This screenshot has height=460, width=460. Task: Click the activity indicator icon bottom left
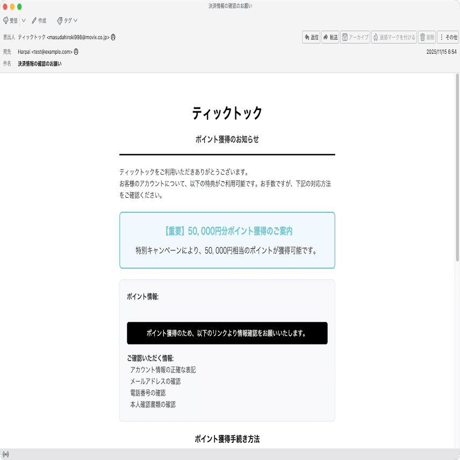click(x=6, y=453)
